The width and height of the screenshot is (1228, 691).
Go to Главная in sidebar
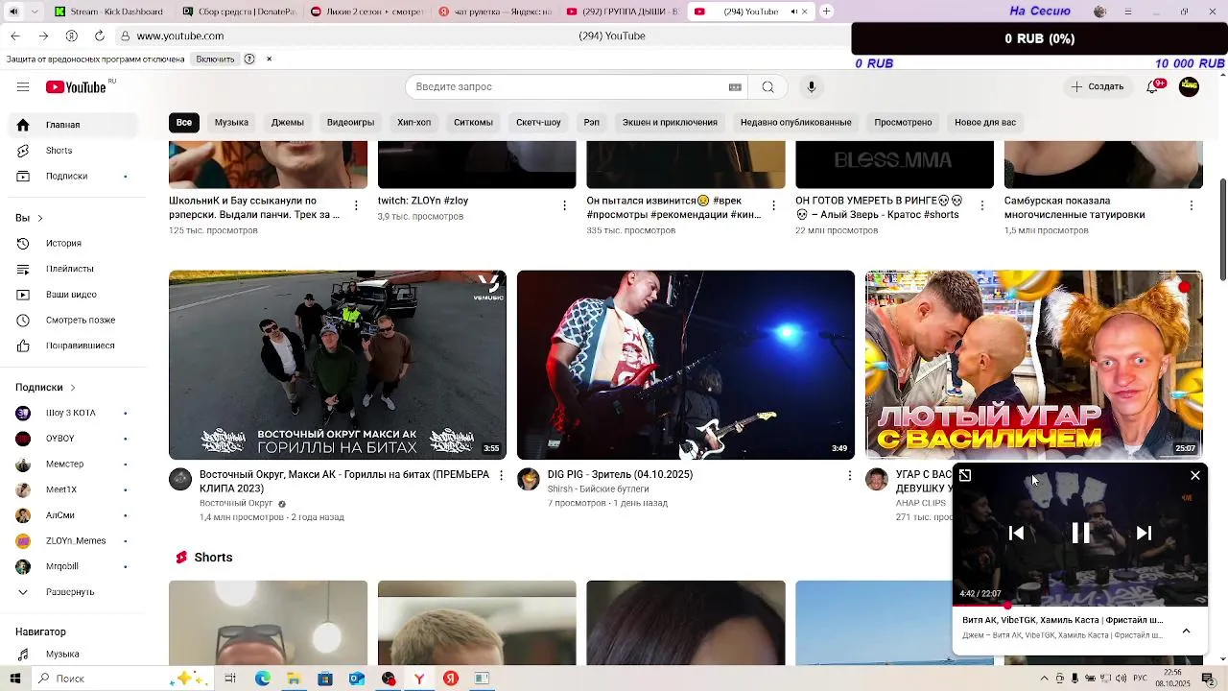click(72, 125)
